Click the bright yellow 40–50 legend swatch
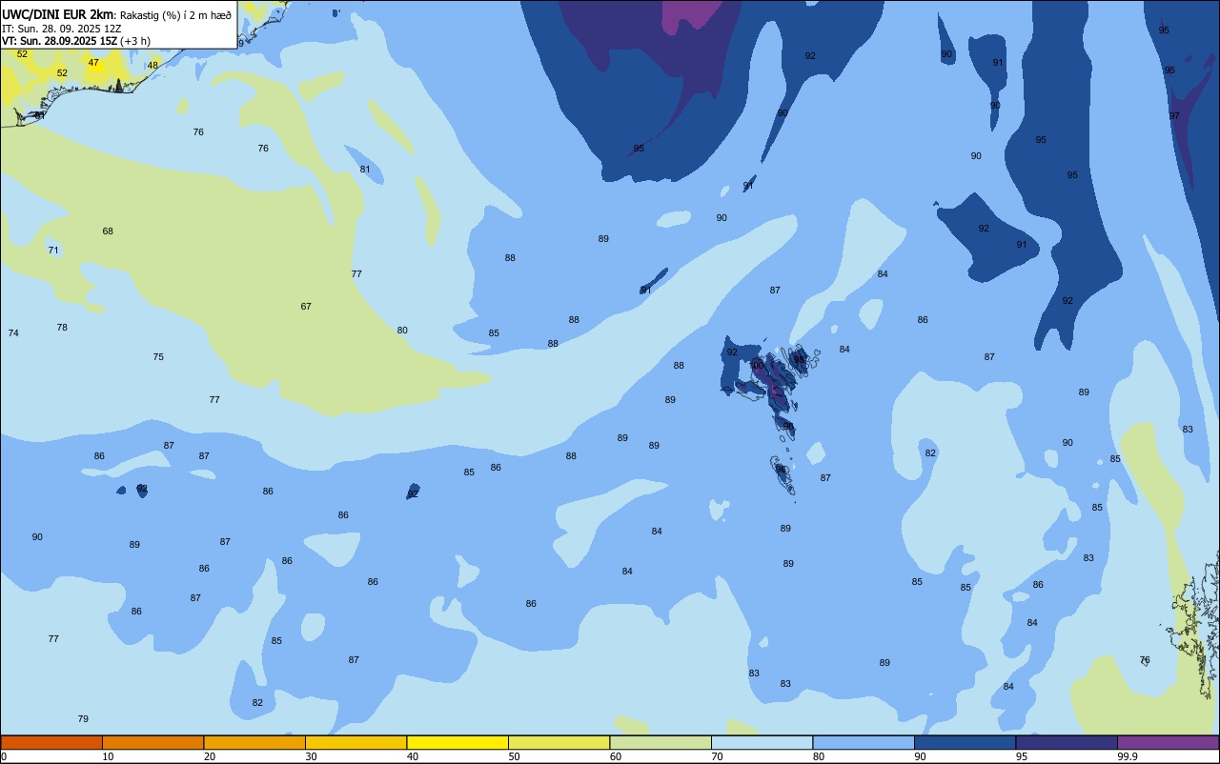 click(457, 742)
